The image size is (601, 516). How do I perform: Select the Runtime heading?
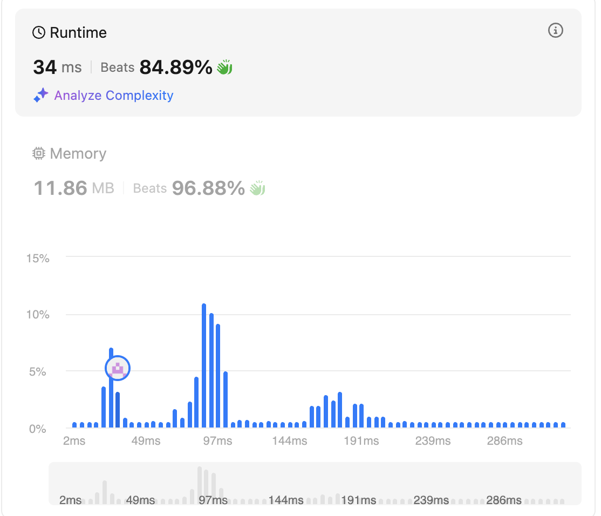(78, 33)
